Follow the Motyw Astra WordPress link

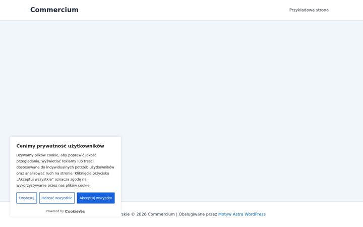(x=242, y=214)
